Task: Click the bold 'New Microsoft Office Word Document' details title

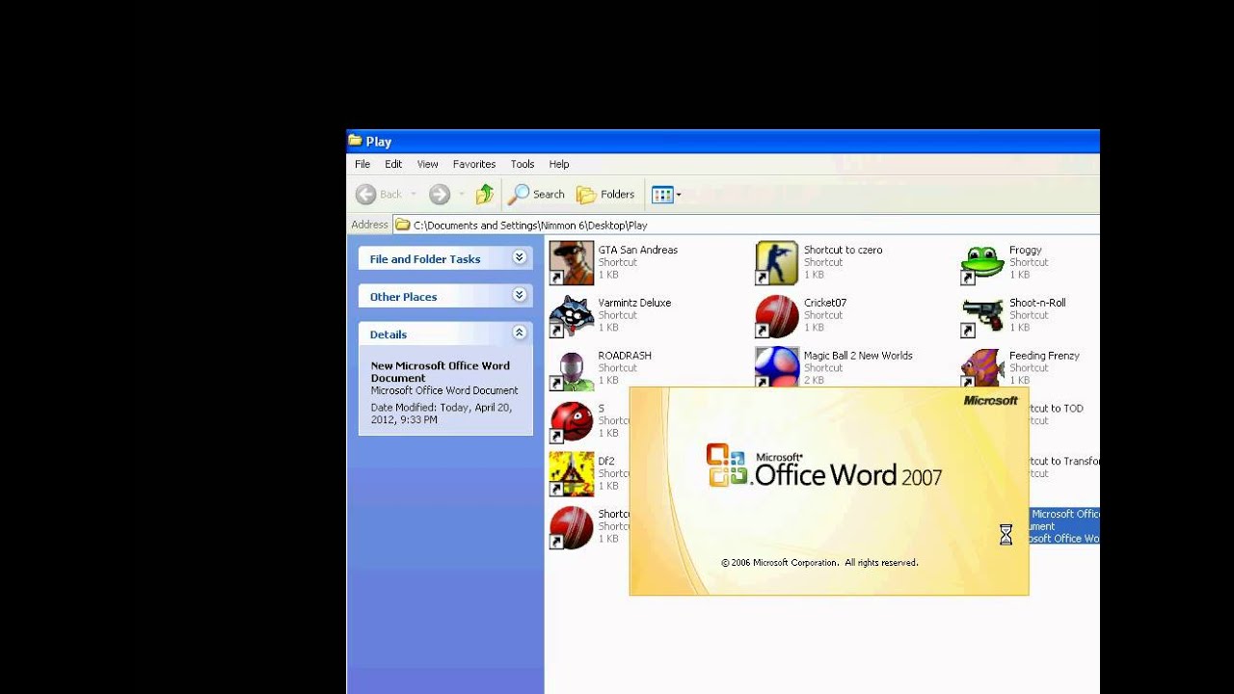Action: pyautogui.click(x=441, y=372)
